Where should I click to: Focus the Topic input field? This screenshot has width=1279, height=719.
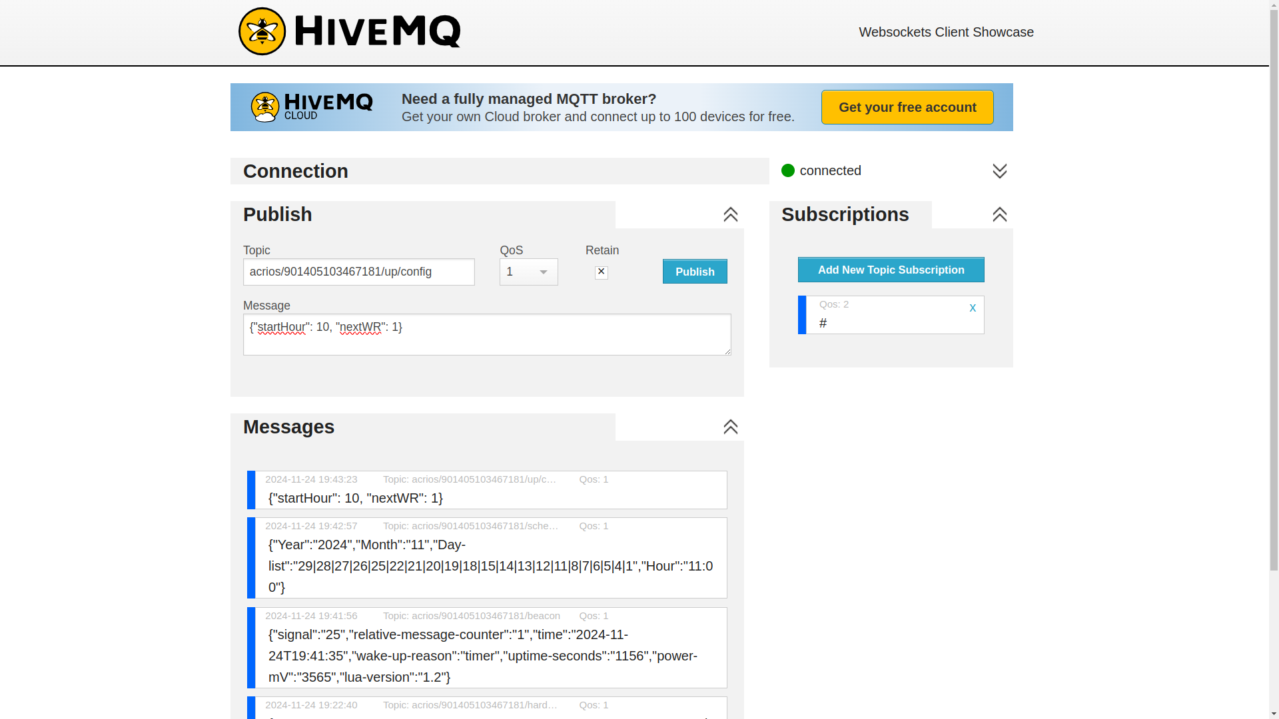359,272
